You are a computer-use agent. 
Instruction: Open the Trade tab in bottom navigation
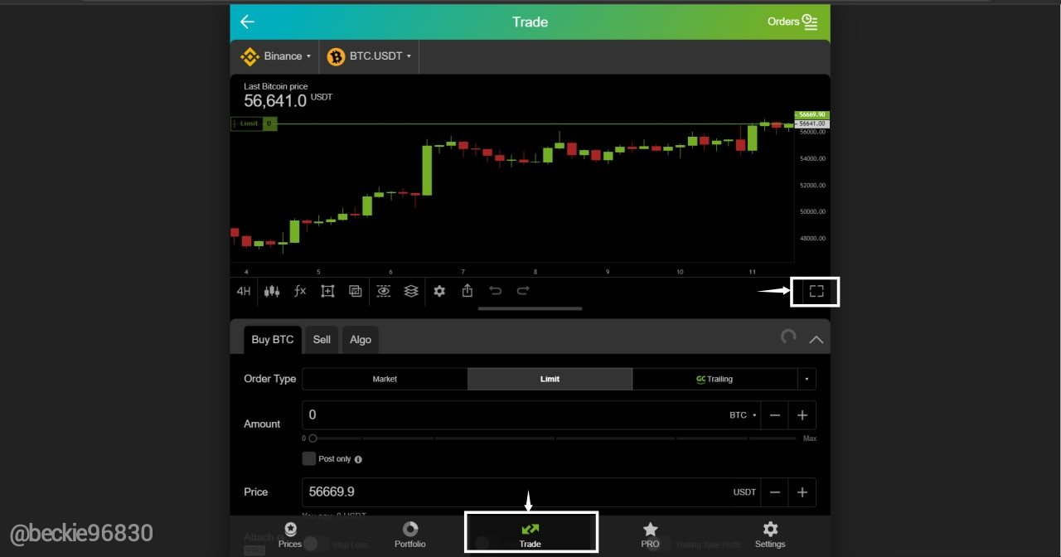click(530, 535)
